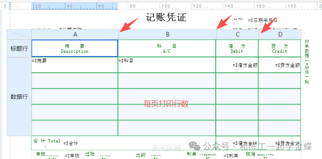
Task: Click the =$借方金额 data cell
Action: point(237,65)
